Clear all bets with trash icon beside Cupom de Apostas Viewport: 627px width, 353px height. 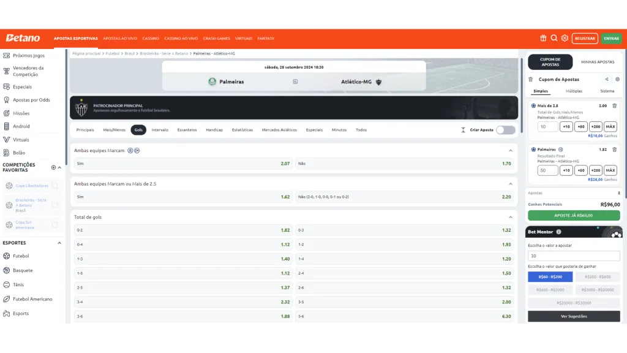[x=531, y=79]
